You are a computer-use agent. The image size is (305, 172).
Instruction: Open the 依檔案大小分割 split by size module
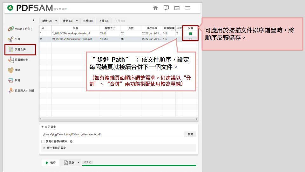coord(21,90)
